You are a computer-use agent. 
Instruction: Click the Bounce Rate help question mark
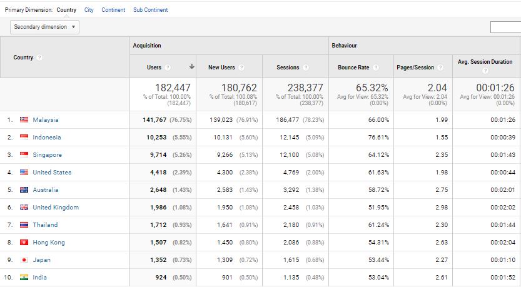pyautogui.click(x=376, y=68)
